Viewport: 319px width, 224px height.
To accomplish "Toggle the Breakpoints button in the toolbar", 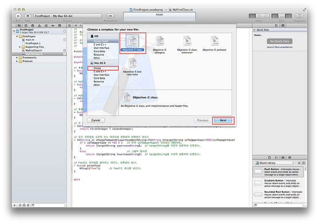I will click(110, 16).
